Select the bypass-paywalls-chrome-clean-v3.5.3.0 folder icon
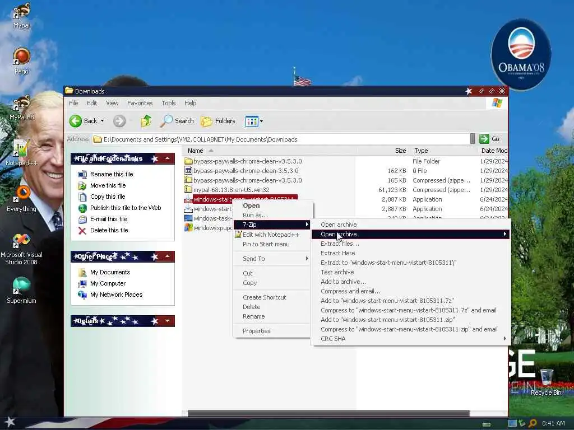Screen dimensions: 574x430 click(188, 161)
